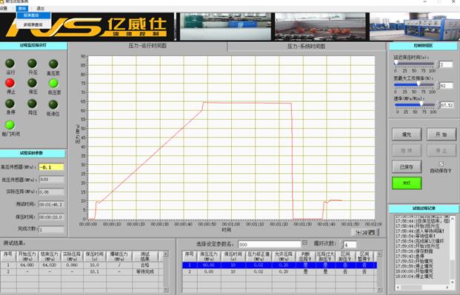Switch to the 压力-运行时间图 tab
Image resolution: width=460 pixels, height=295 pixels.
pos(147,46)
